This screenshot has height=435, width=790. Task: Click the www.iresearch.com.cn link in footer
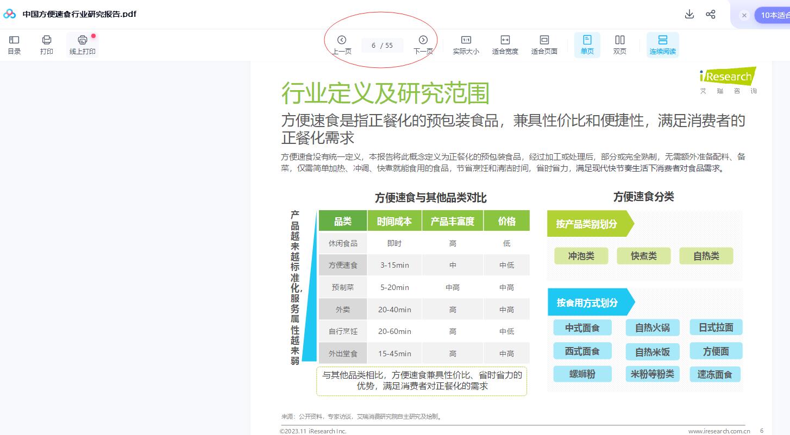click(x=719, y=431)
